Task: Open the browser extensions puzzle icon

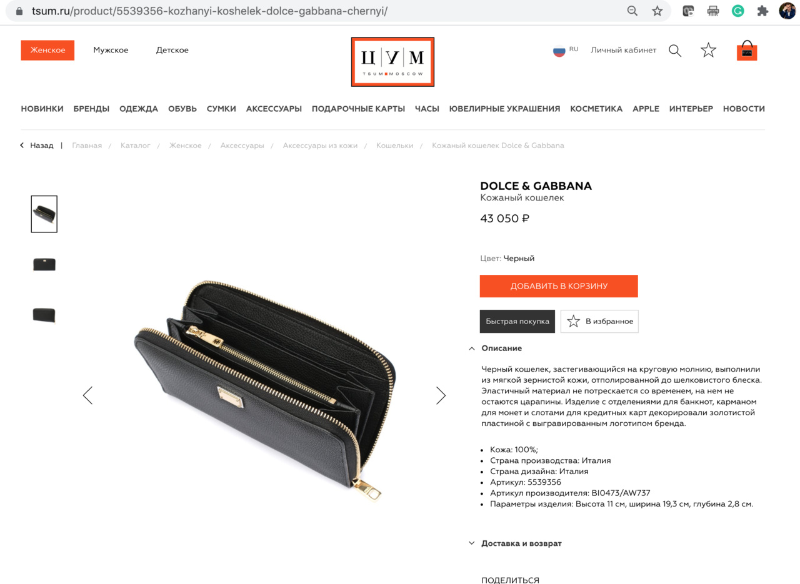Action: click(x=762, y=11)
